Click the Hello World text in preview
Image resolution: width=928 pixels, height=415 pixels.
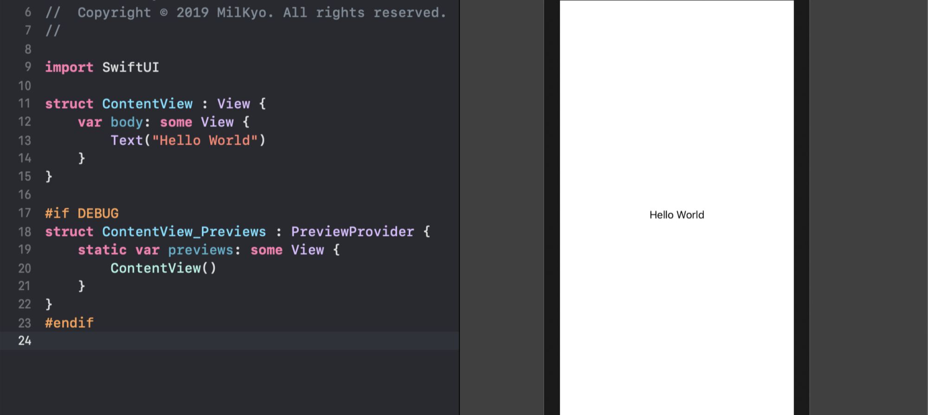coord(677,215)
